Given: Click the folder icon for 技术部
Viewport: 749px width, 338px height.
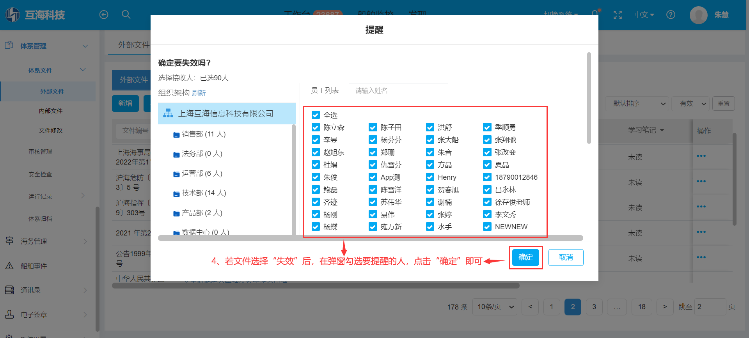Looking at the screenshot, I should coord(176,194).
